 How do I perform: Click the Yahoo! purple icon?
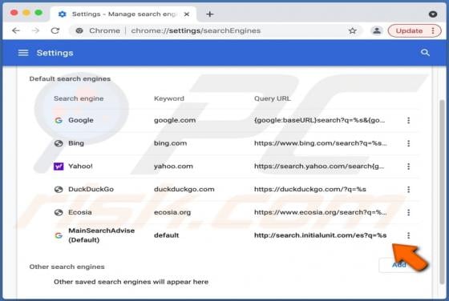point(59,167)
